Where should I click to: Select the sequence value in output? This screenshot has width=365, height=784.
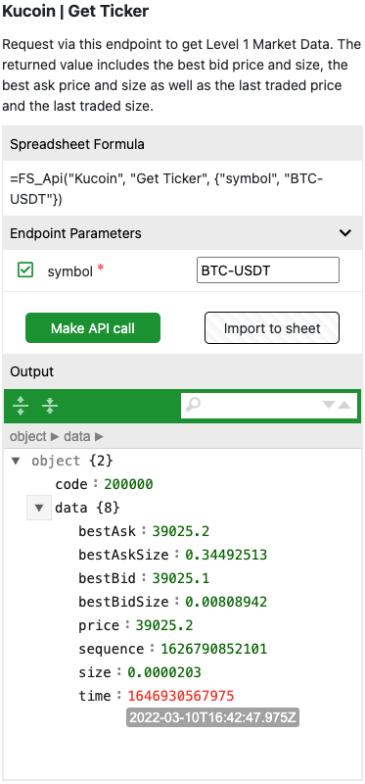[x=213, y=649]
